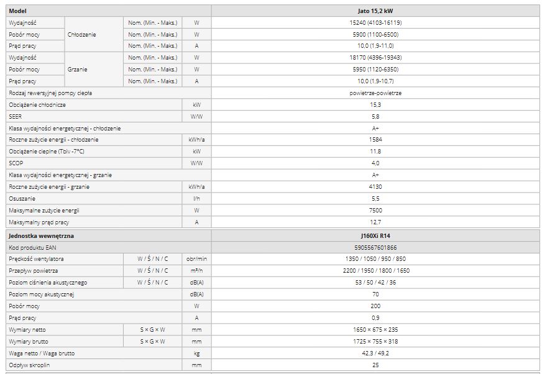The height and width of the screenshot is (374, 545).
Task: Select the 'J160Xi R14' model header cell
Action: point(375,236)
